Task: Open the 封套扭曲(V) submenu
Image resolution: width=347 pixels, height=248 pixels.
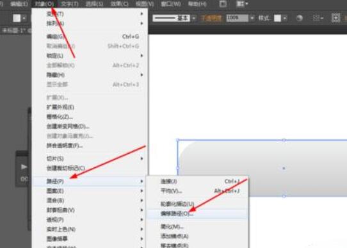Action: 90,210
